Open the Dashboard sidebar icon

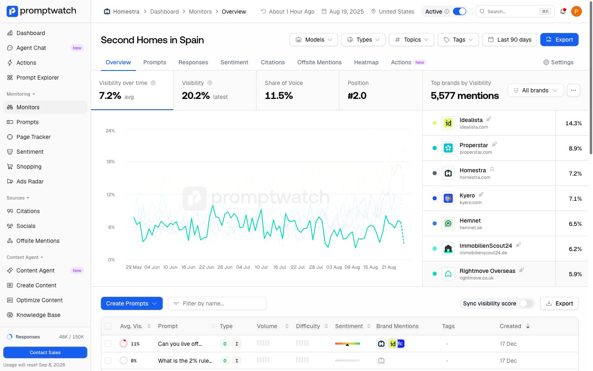10,33
